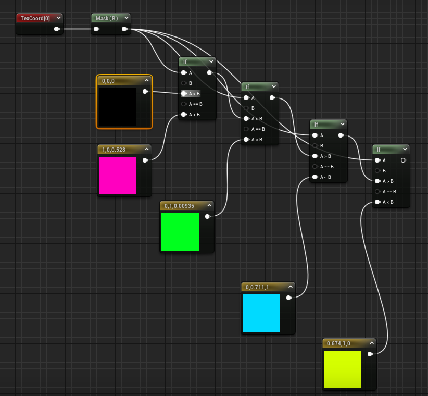Click the cyan constant node's output pin
428x396 pixels.
click(288, 299)
